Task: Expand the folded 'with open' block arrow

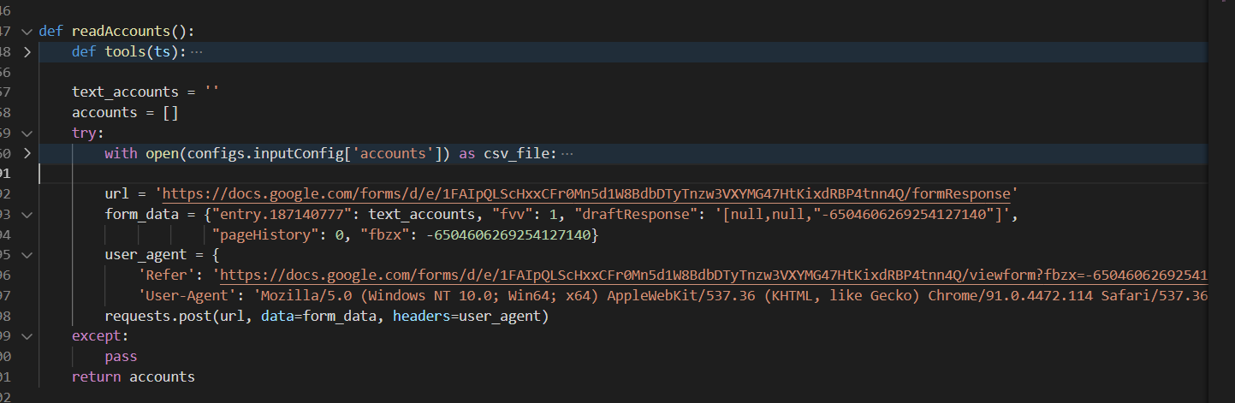Action: coord(27,154)
